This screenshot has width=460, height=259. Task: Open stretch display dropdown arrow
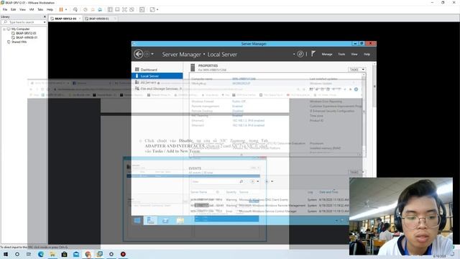tap(157, 9)
